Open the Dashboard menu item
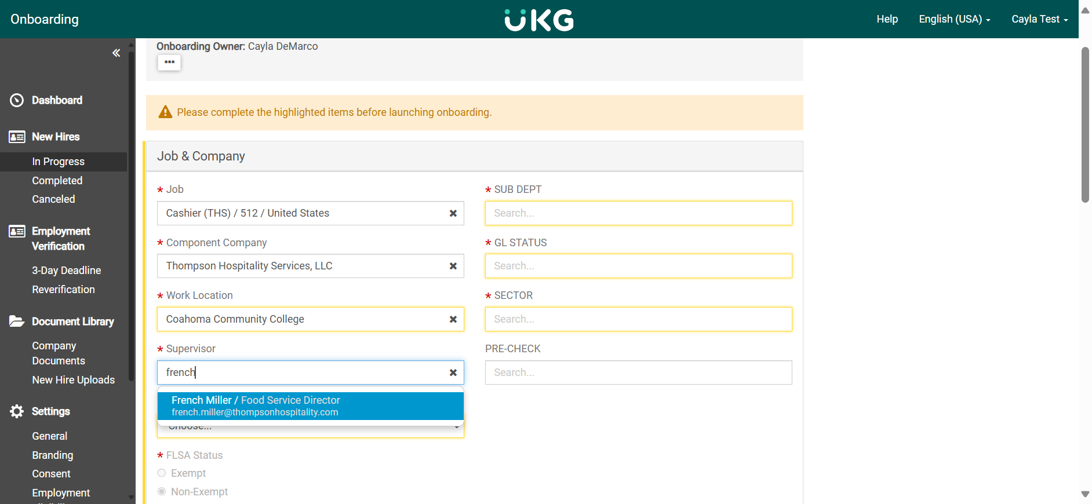This screenshot has width=1092, height=504. coord(57,100)
